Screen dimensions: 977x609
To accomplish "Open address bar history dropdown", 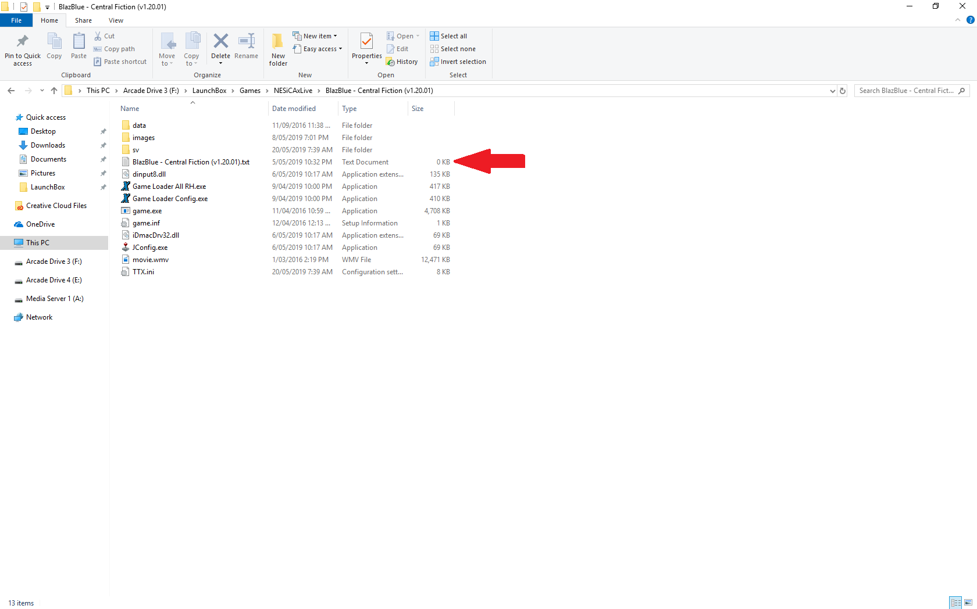I will 832,91.
